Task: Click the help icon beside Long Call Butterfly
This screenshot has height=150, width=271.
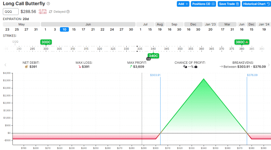Action: coord(48,4)
